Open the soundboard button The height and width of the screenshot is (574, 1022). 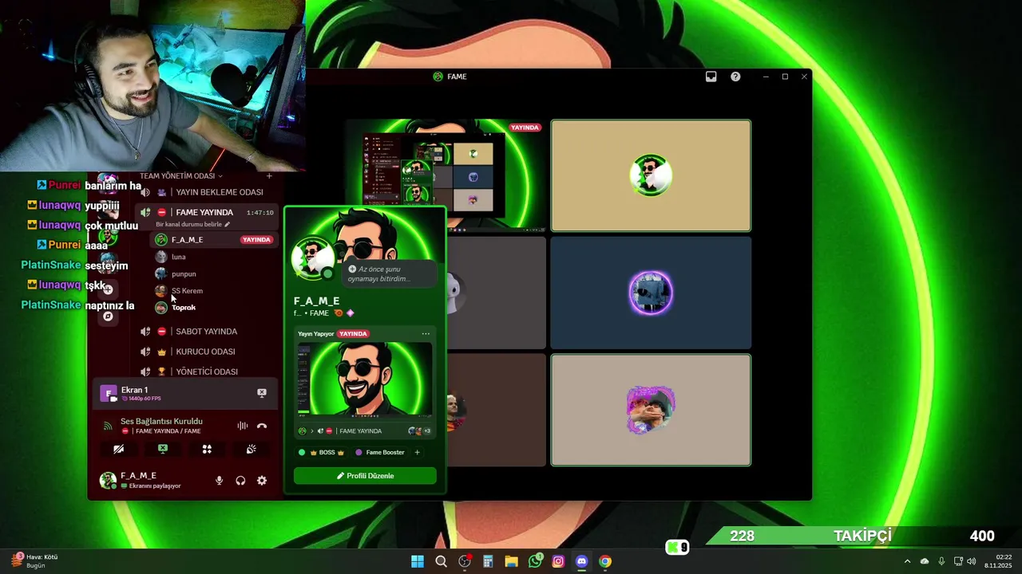pyautogui.click(x=251, y=450)
